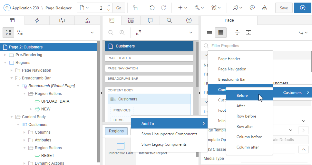Expand the Pre-Rendering tree node
Screen dimensions: 312x165
click(x=5, y=55)
